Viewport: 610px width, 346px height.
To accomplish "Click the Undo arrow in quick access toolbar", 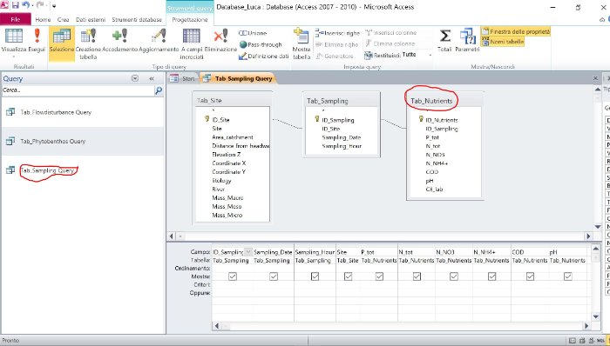I will [25, 5].
